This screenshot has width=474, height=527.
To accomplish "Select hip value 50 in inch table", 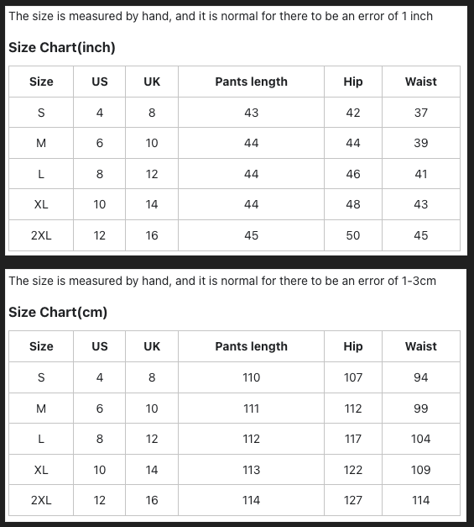I will point(353,235).
